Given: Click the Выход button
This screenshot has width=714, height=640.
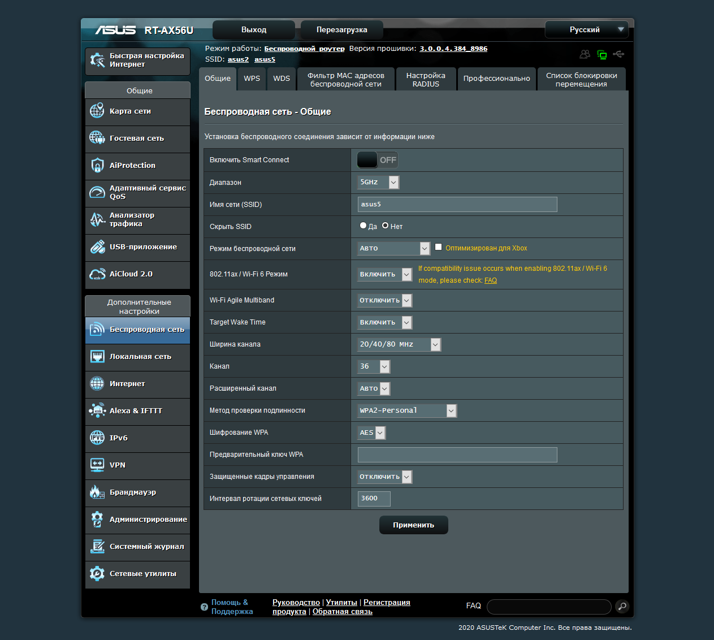Looking at the screenshot, I should (254, 29).
